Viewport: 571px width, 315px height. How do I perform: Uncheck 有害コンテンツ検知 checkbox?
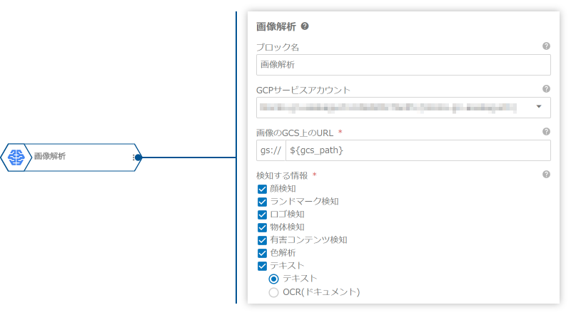coord(262,240)
